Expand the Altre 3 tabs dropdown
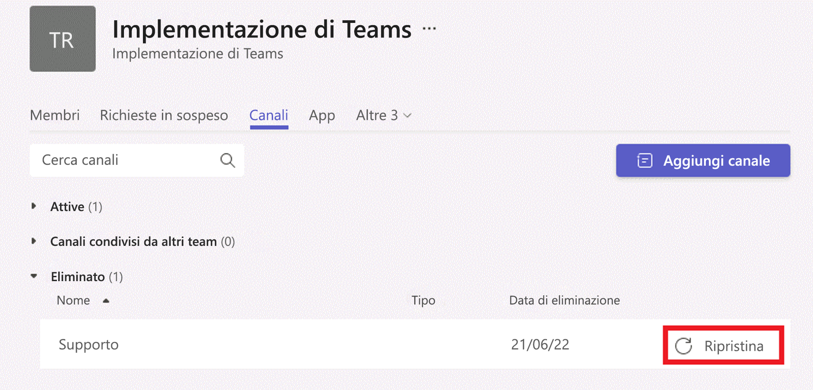 [384, 115]
